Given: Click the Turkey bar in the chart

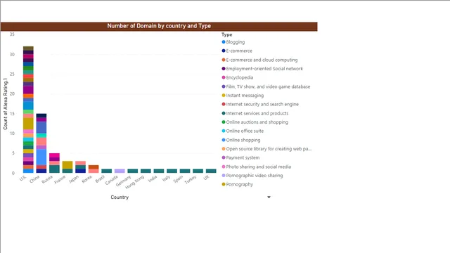Looking at the screenshot, I should point(198,171).
